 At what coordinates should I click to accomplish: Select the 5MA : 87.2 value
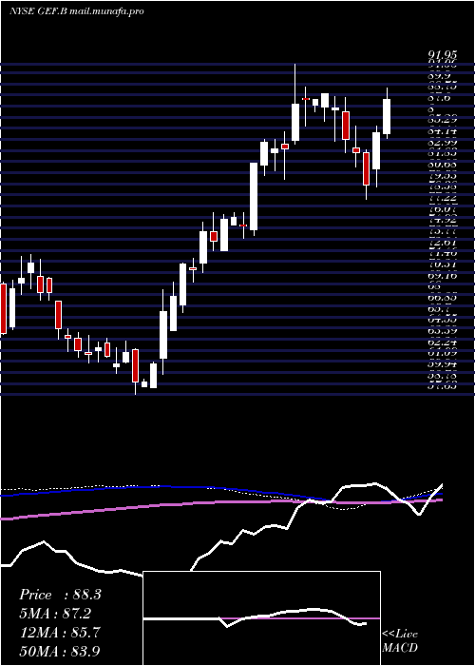(x=55, y=614)
